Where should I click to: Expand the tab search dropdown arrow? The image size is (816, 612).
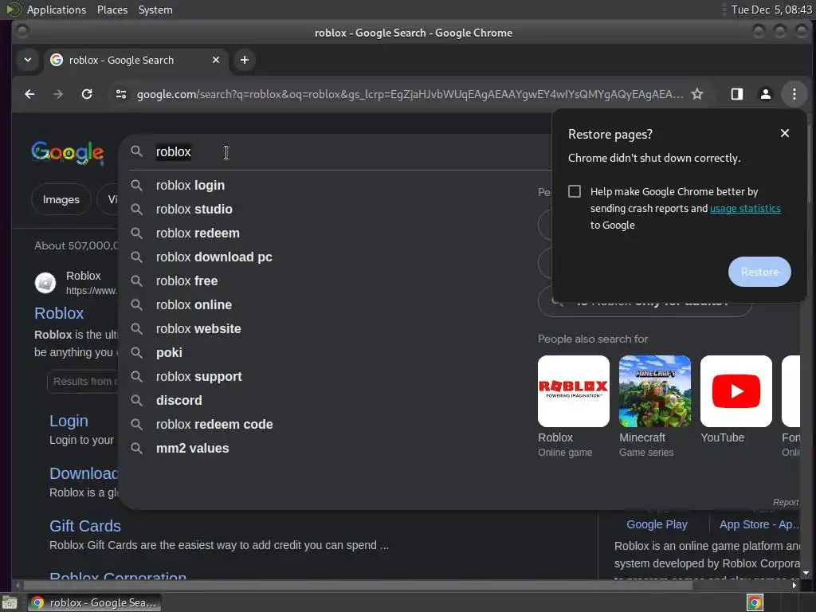28,60
